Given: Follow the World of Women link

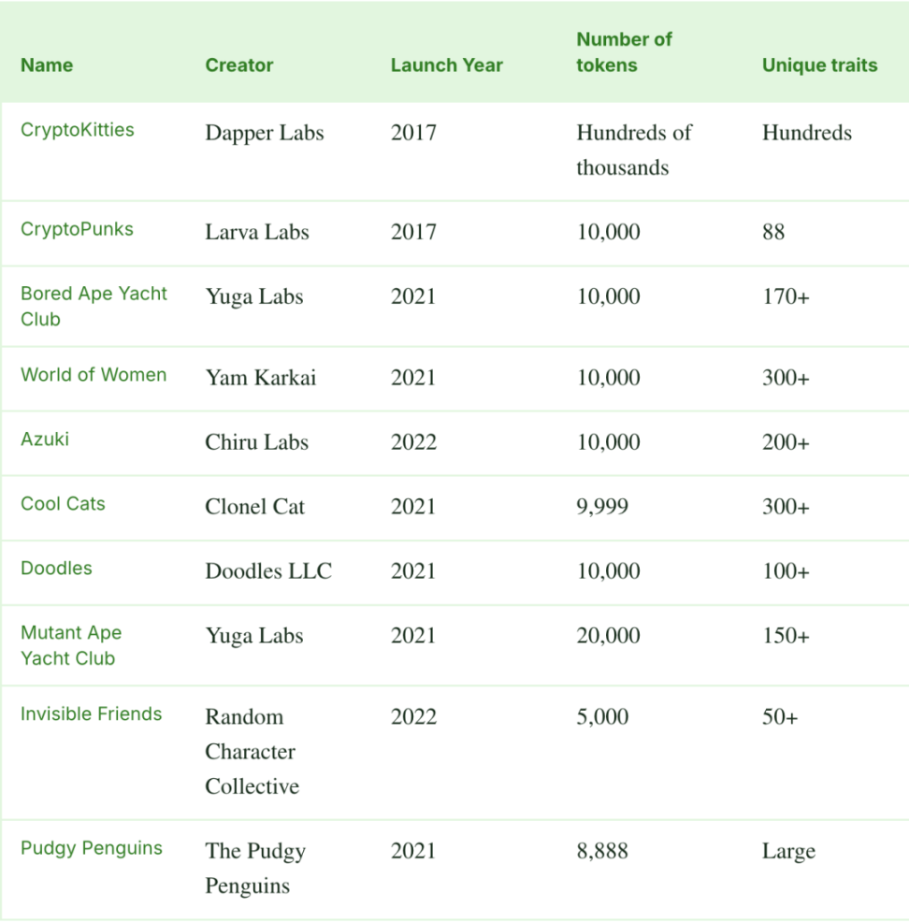Looking at the screenshot, I should pyautogui.click(x=94, y=375).
